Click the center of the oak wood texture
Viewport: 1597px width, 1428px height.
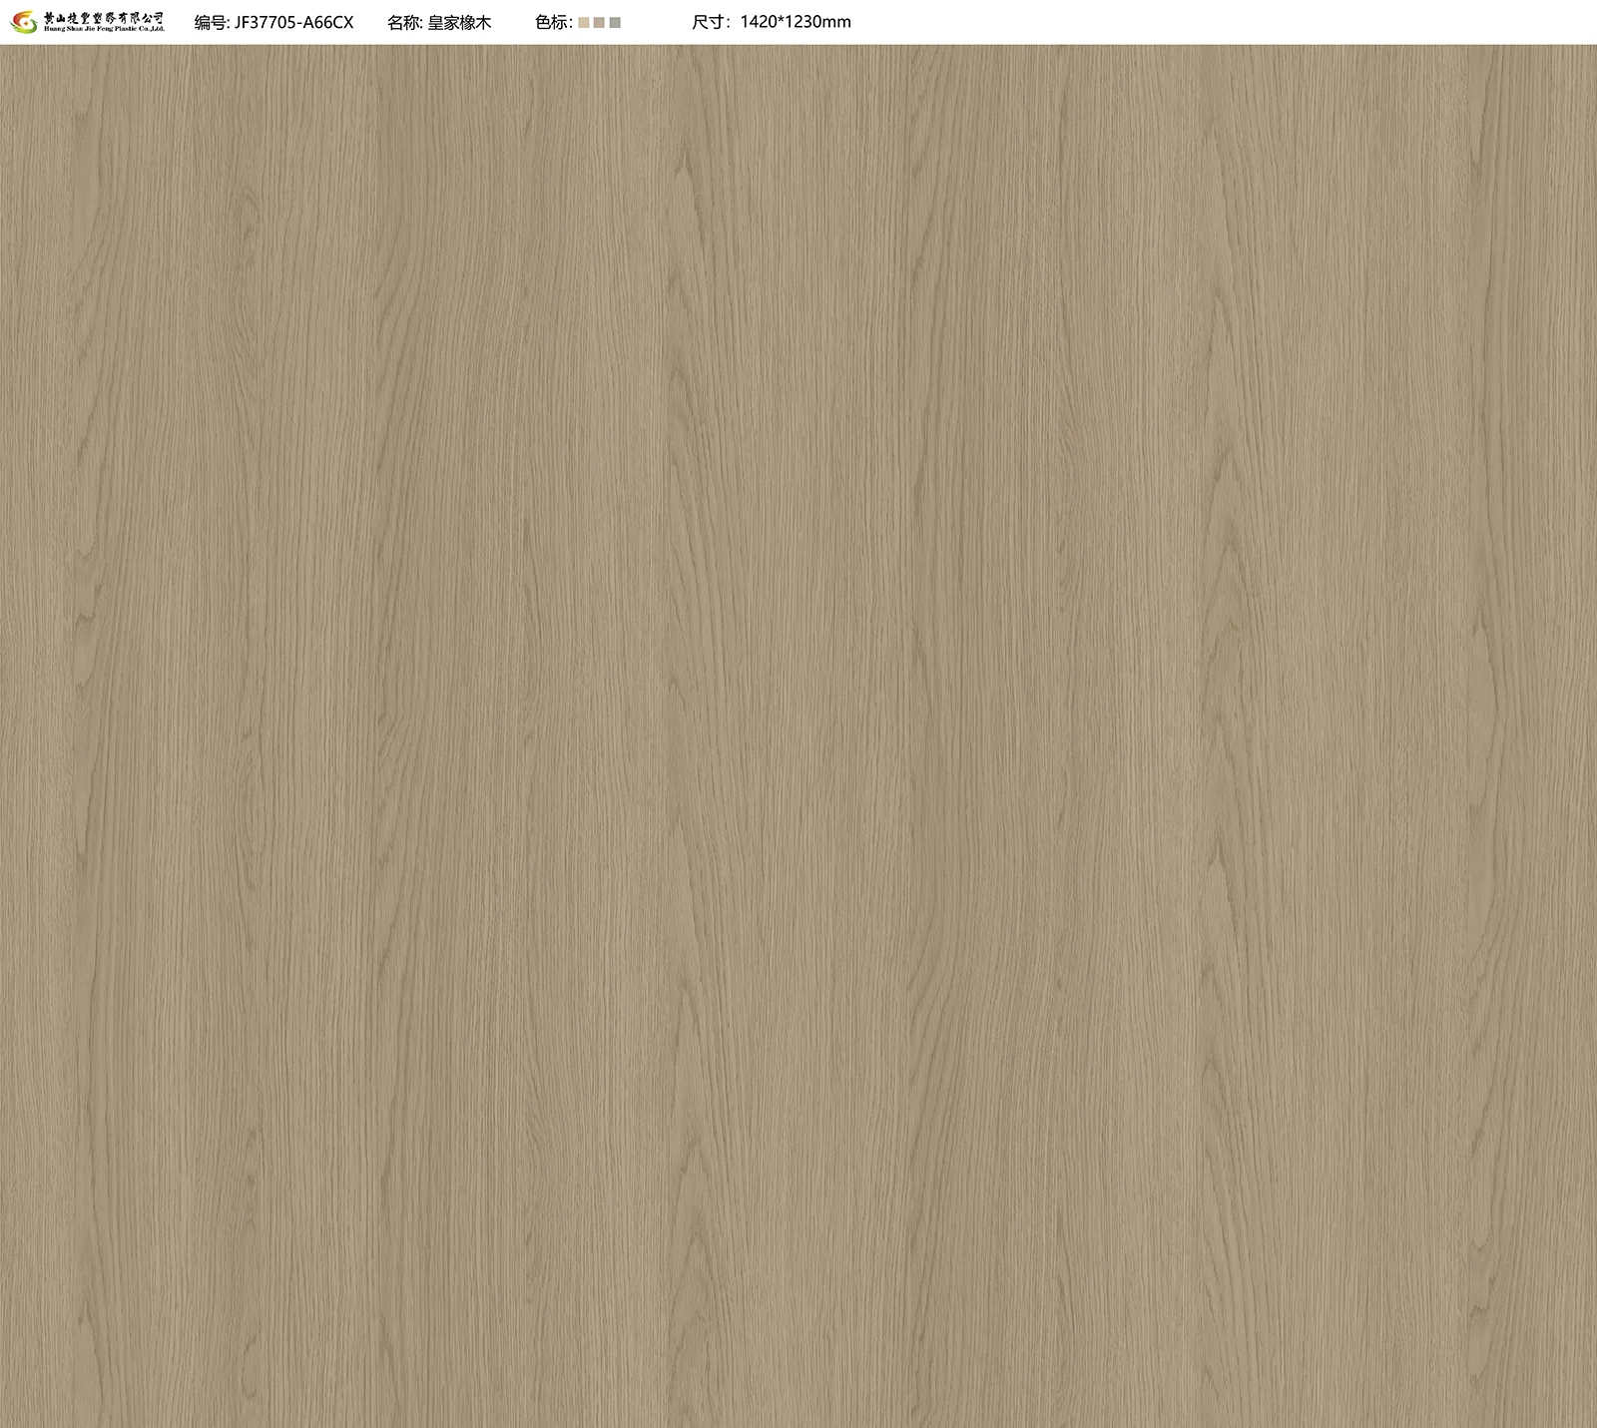[798, 735]
